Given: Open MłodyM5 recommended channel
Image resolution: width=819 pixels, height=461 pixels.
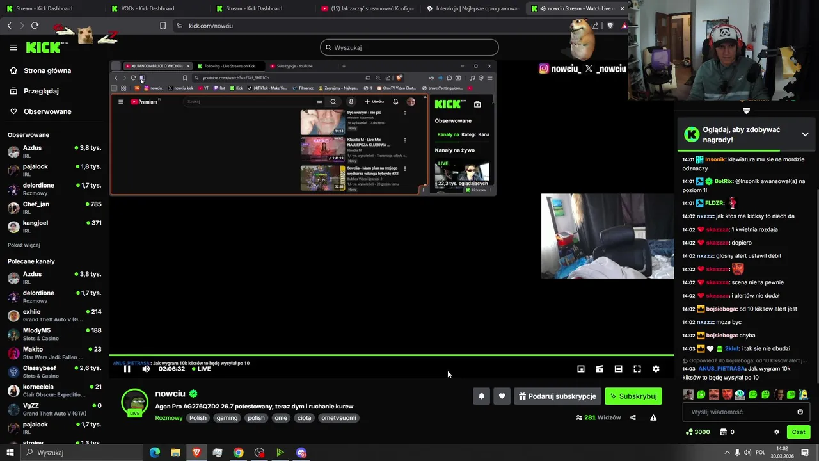Looking at the screenshot, I should click(x=54, y=334).
